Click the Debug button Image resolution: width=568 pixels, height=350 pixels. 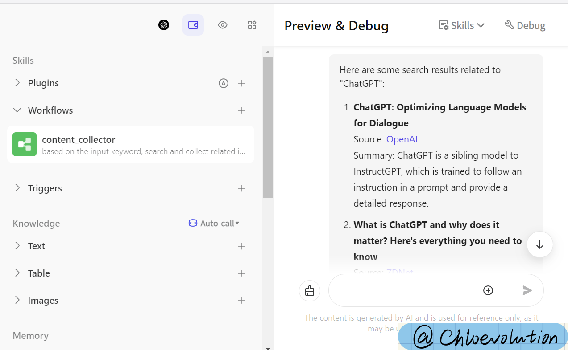[525, 25]
